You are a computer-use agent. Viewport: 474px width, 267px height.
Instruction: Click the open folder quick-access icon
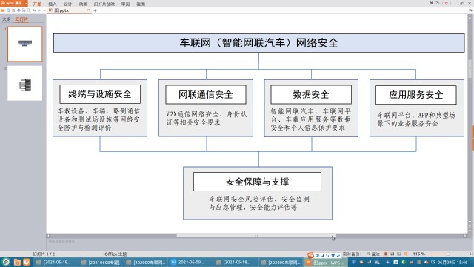(3, 10)
